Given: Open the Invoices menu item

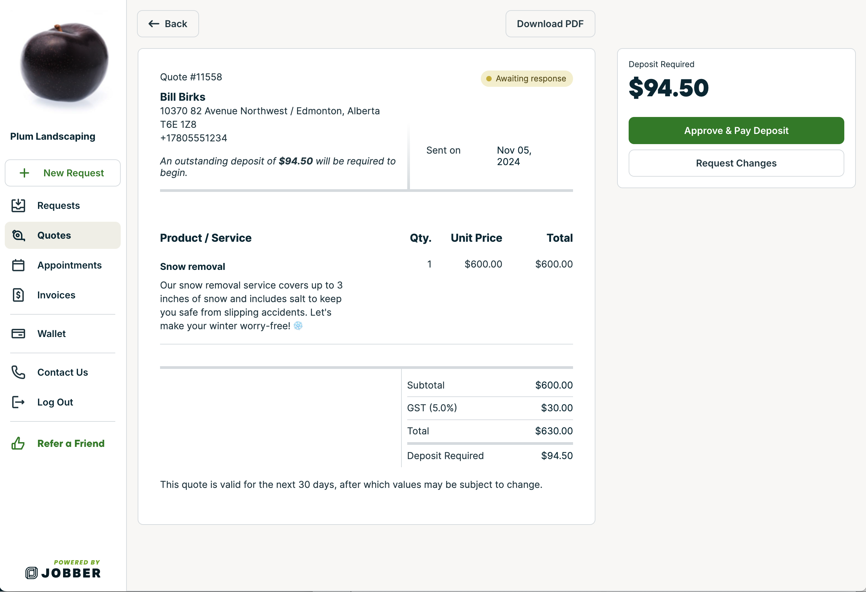Looking at the screenshot, I should [x=56, y=295].
